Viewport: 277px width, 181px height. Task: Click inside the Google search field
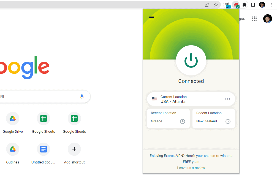41,97
